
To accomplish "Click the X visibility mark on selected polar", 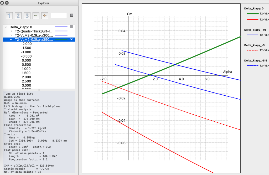I will (71, 39).
